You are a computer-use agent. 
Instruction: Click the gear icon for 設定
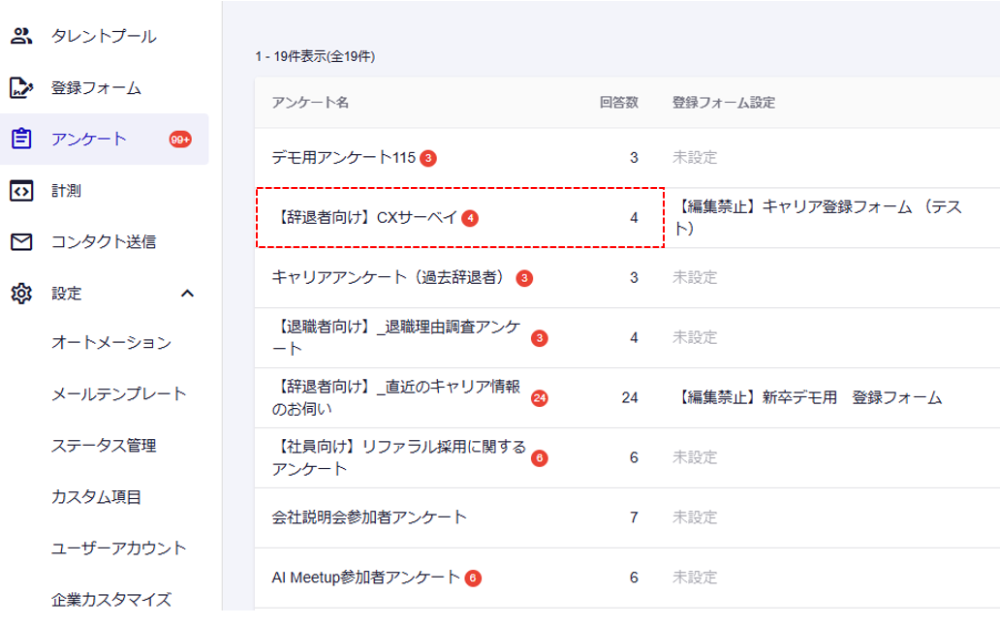pyautogui.click(x=21, y=293)
